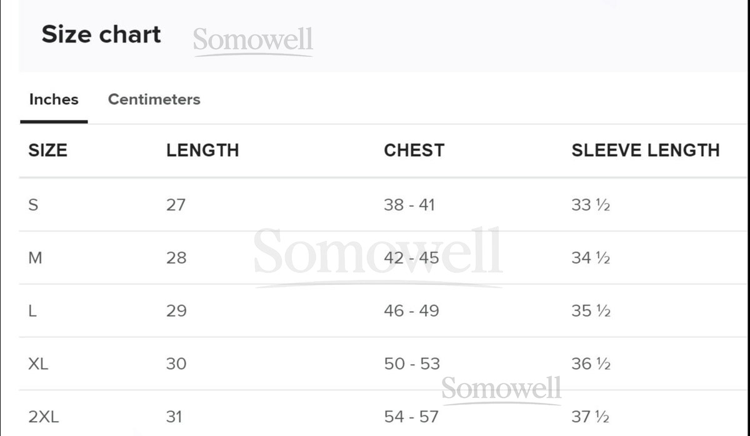This screenshot has width=750, height=436.
Task: Click the sleeve length value 34 ½
Action: tap(590, 258)
